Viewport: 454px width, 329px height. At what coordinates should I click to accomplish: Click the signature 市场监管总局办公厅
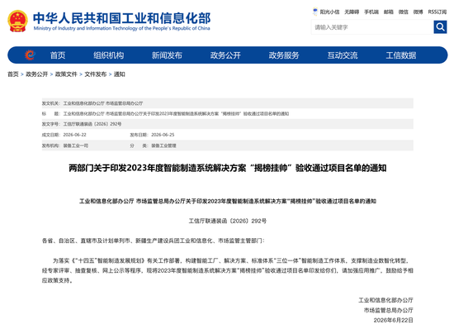click(389, 310)
